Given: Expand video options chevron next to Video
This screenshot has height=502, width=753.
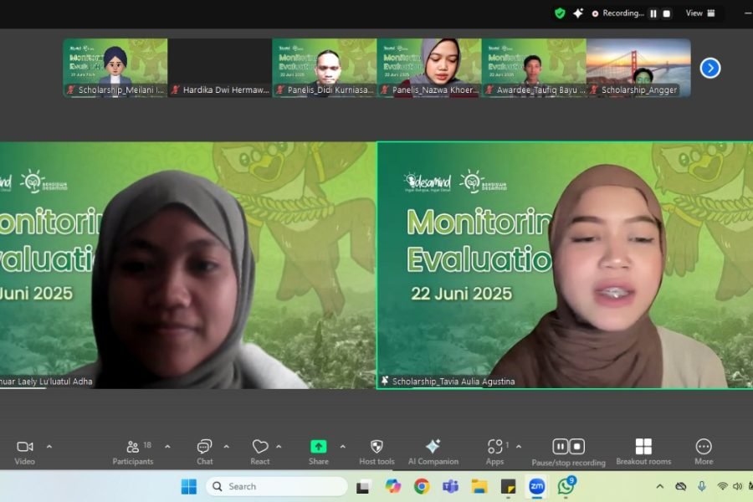Looking at the screenshot, I should pyautogui.click(x=49, y=447).
